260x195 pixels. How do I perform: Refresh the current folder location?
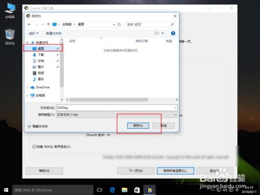click(x=119, y=24)
